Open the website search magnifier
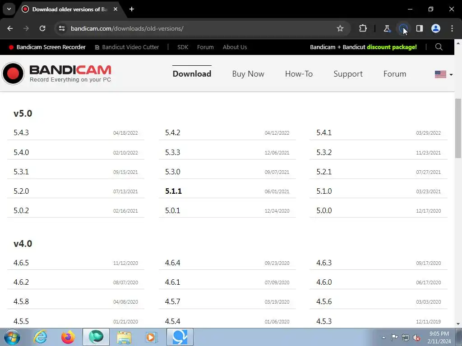The height and width of the screenshot is (346, 462). tap(439, 47)
